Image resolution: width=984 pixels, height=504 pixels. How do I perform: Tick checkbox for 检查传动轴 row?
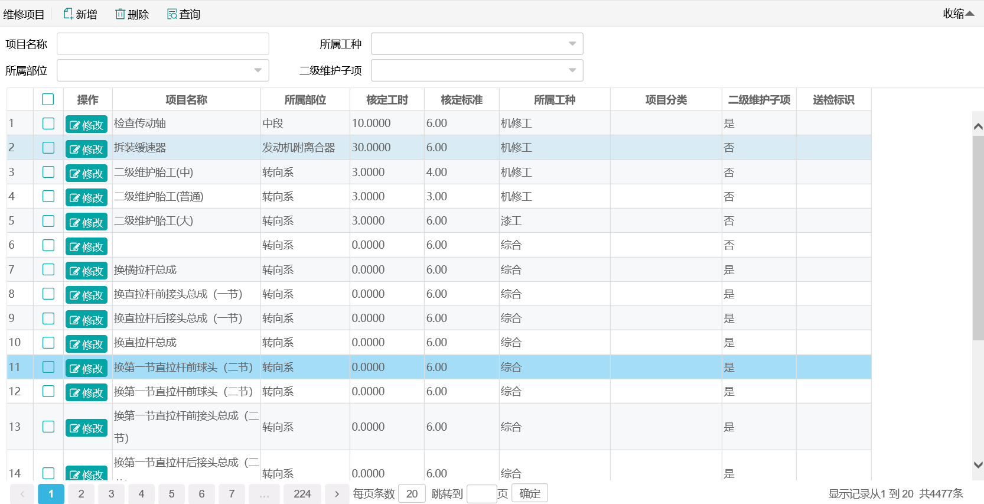48,123
